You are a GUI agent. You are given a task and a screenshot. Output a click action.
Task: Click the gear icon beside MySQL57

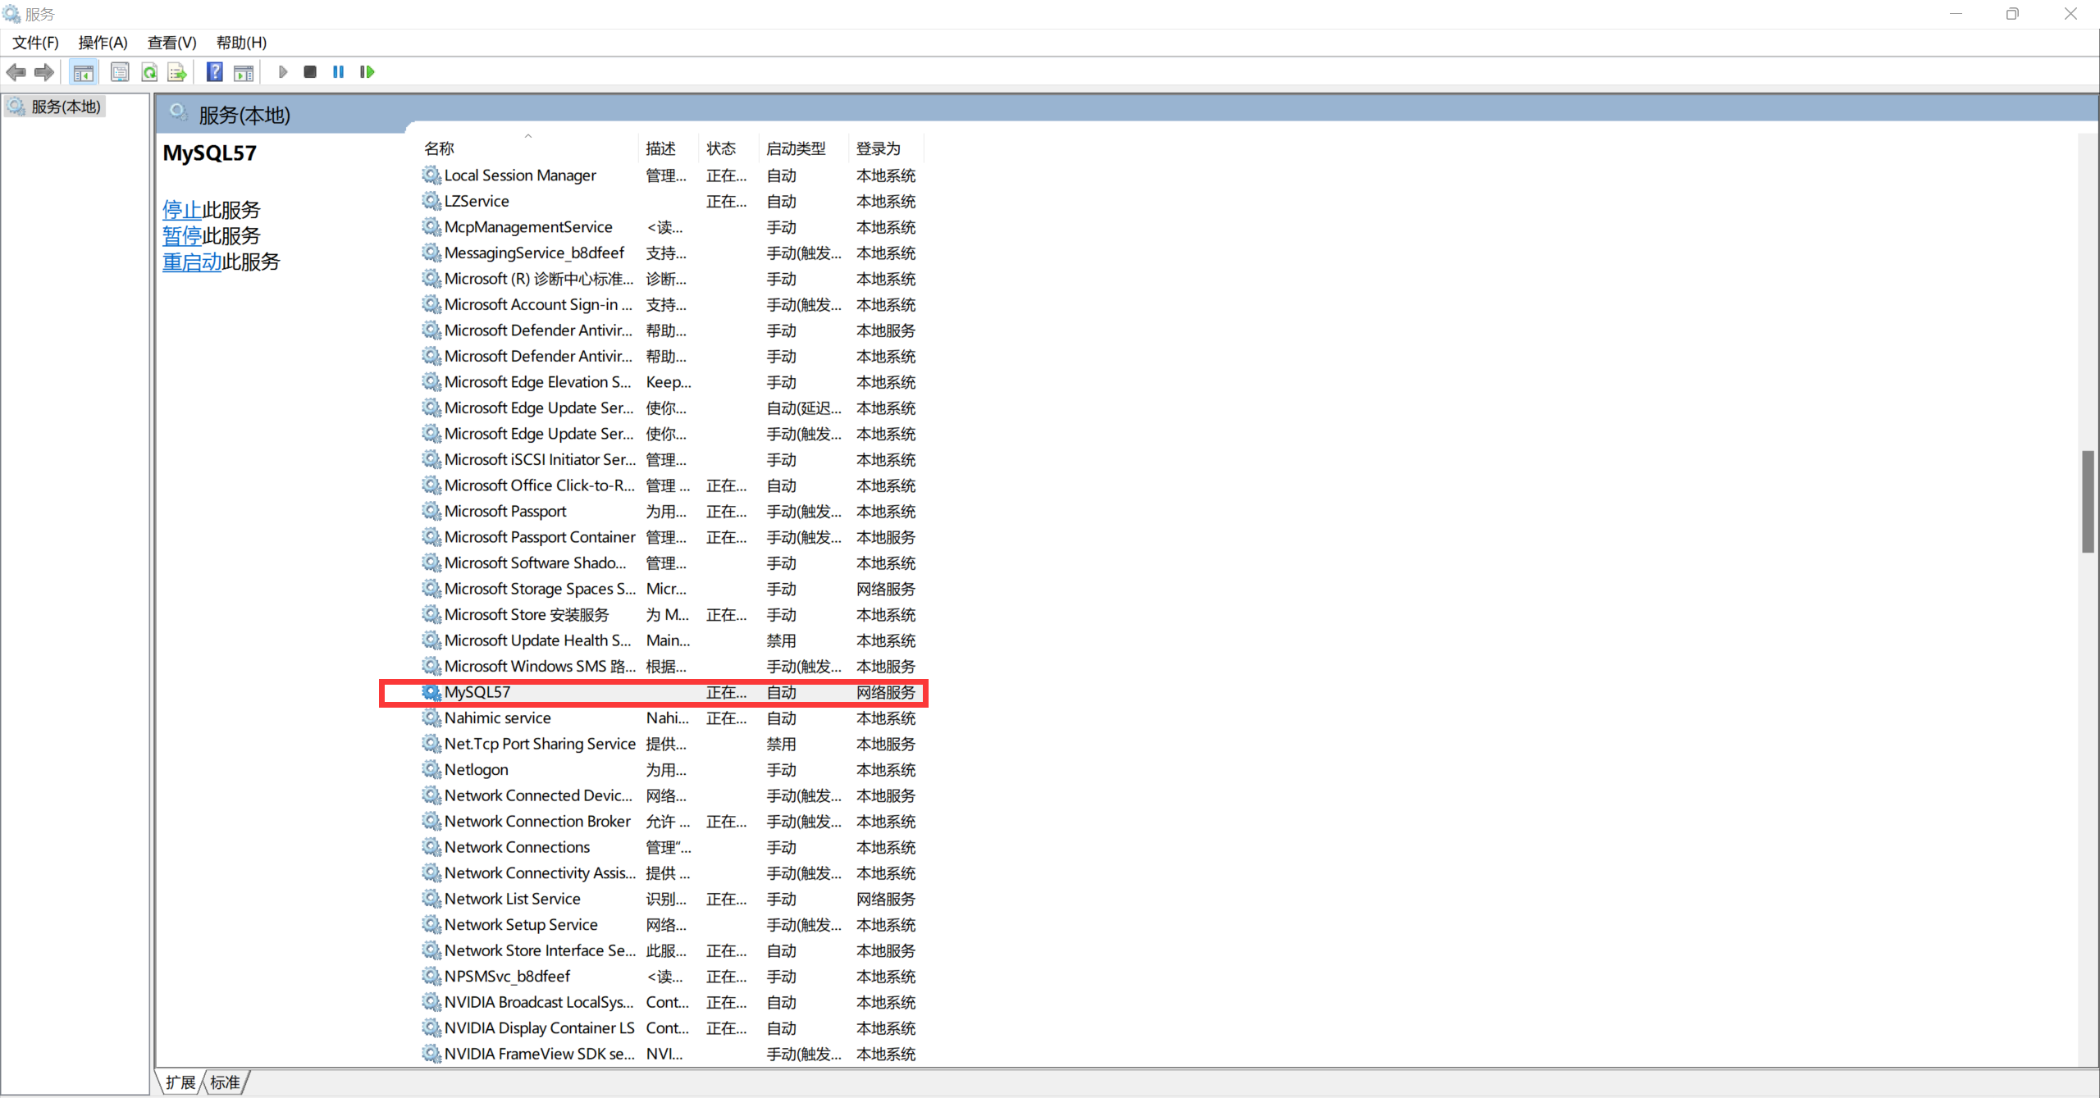pyautogui.click(x=431, y=692)
